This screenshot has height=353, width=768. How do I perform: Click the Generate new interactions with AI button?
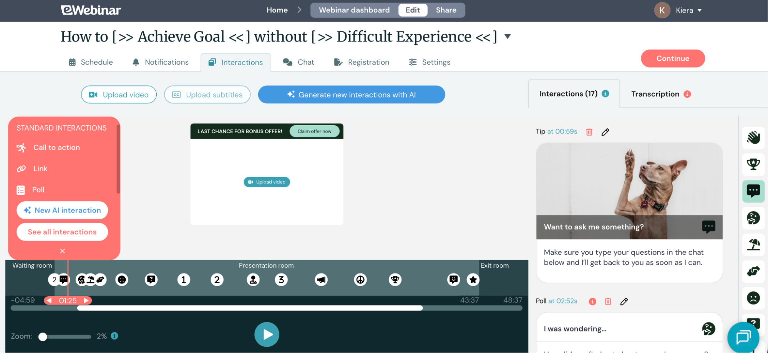[x=352, y=94]
